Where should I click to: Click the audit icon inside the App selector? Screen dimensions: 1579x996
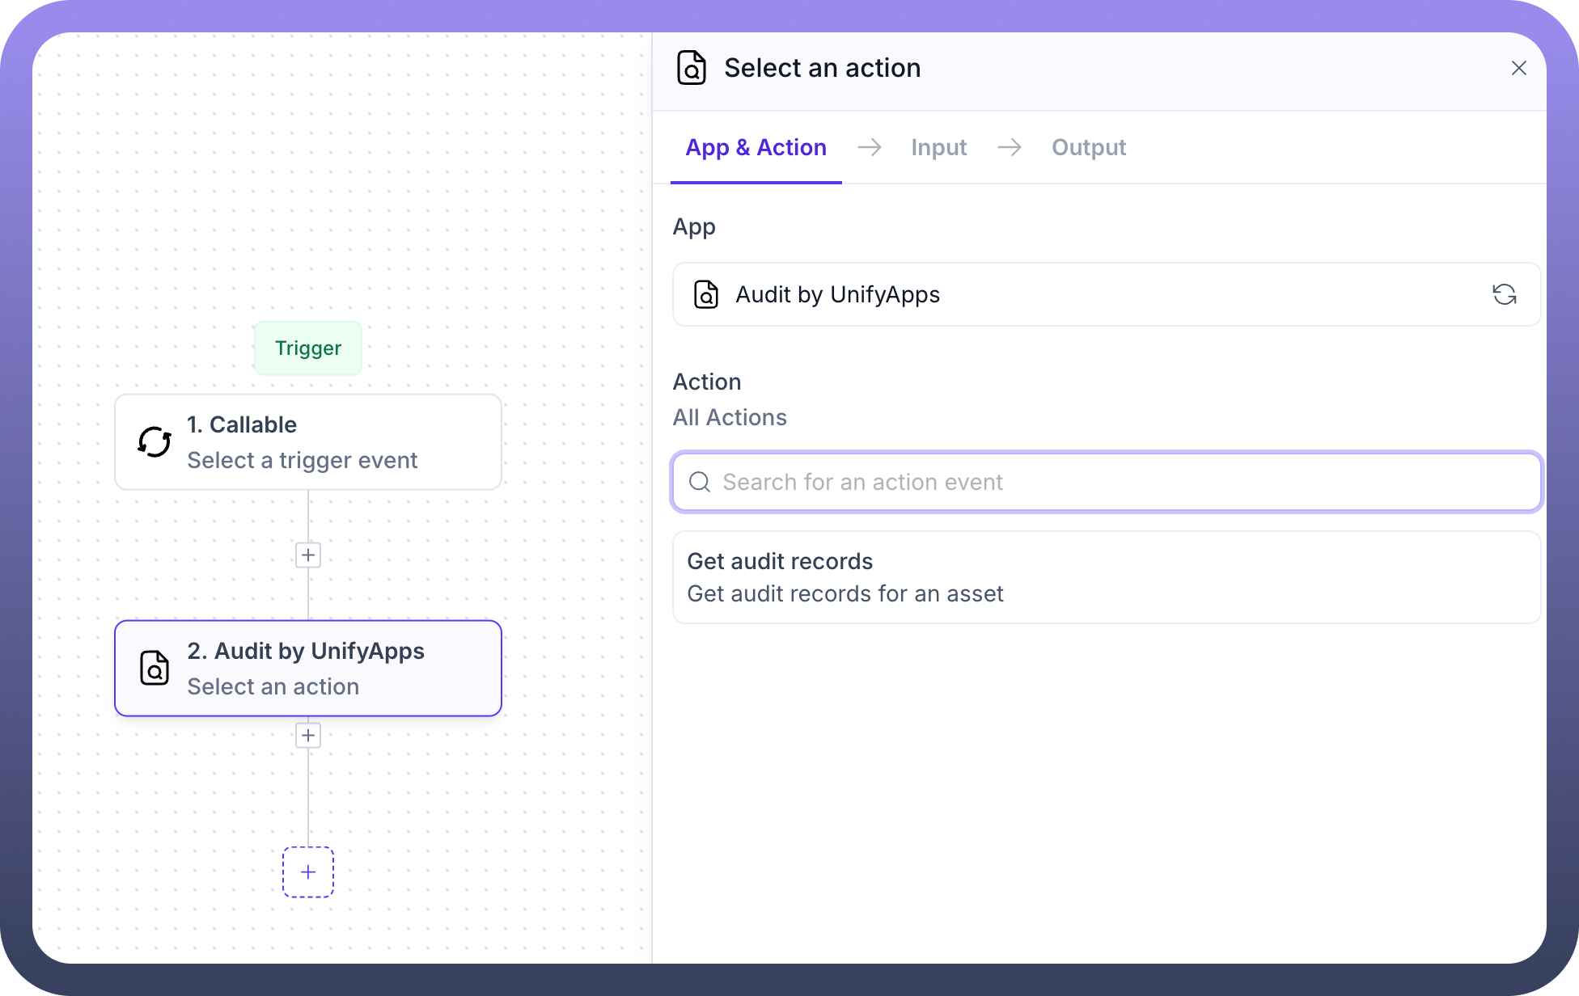point(706,294)
